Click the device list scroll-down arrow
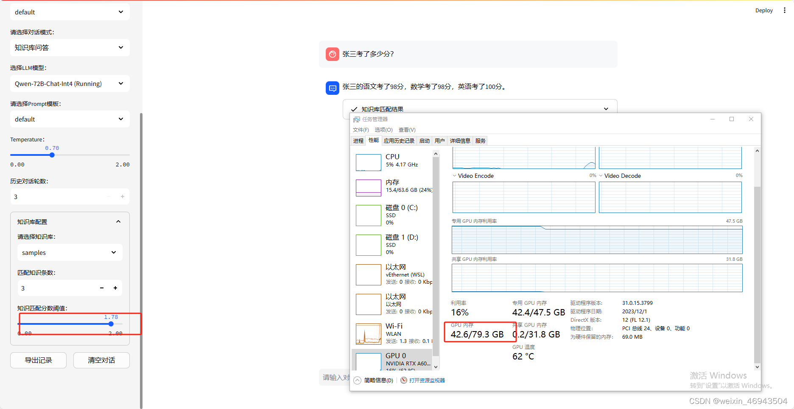Image resolution: width=794 pixels, height=409 pixels. [x=436, y=367]
